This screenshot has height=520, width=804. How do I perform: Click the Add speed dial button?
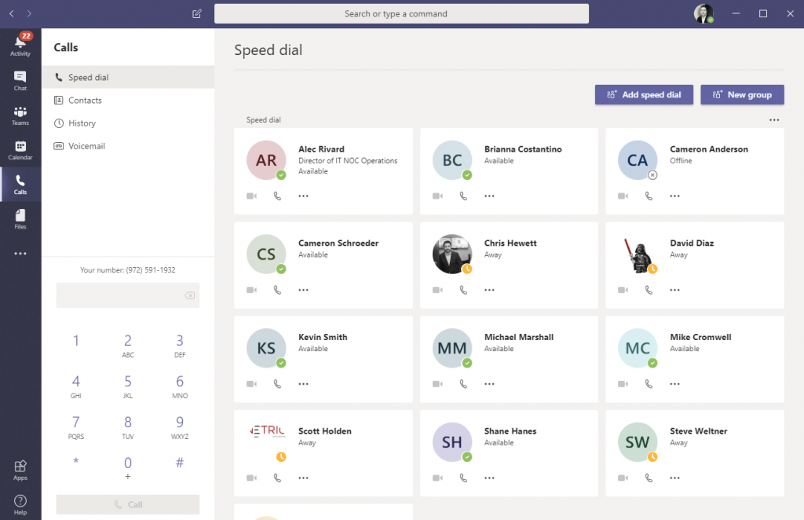click(644, 94)
